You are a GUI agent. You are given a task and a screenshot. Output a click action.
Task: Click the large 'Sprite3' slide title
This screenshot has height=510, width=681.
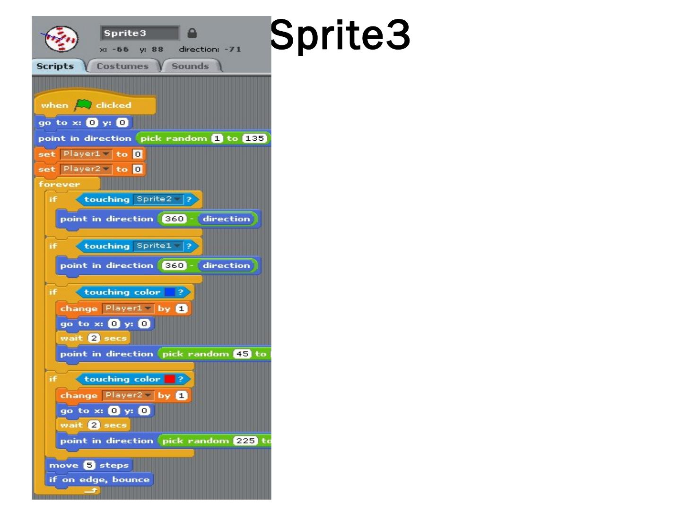click(340, 35)
